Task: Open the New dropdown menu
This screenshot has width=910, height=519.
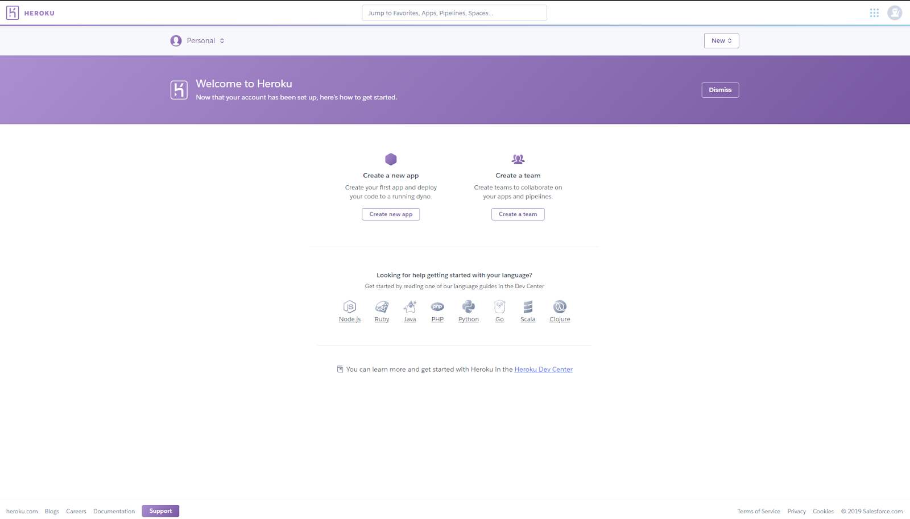Action: [721, 41]
